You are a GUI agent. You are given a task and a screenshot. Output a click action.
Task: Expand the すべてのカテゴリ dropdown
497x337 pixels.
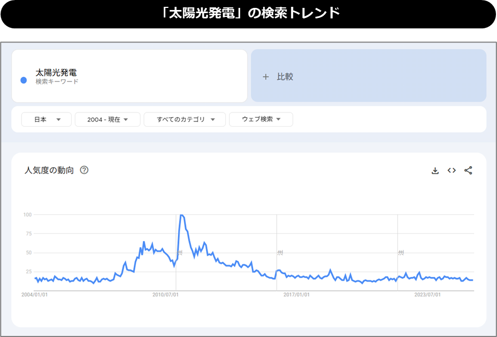185,119
